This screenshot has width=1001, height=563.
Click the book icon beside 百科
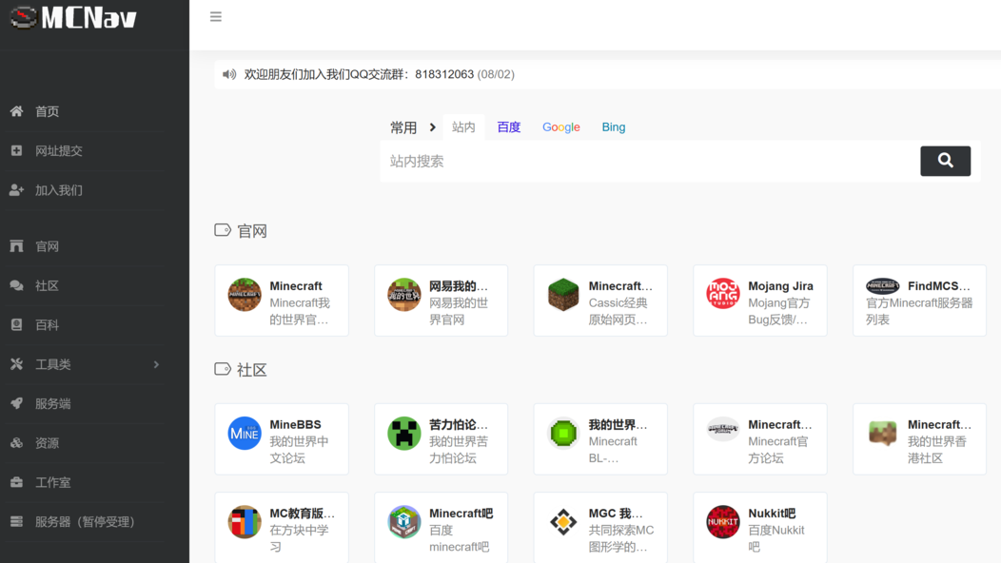[x=16, y=325]
